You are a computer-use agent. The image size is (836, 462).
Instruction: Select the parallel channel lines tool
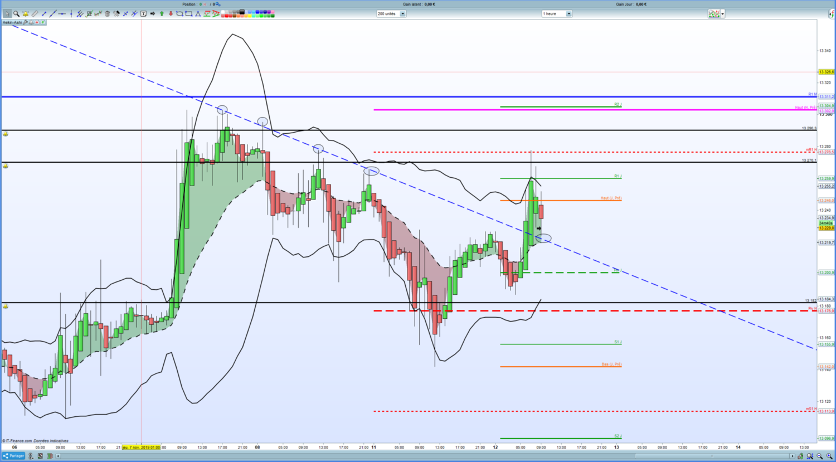tap(80, 13)
